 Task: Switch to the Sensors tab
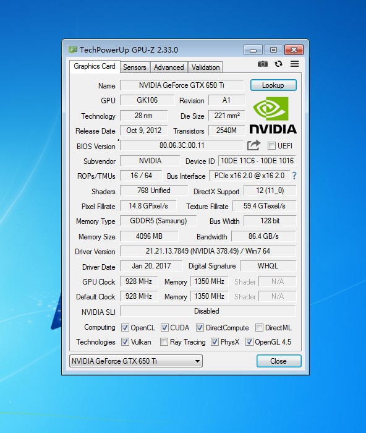135,67
